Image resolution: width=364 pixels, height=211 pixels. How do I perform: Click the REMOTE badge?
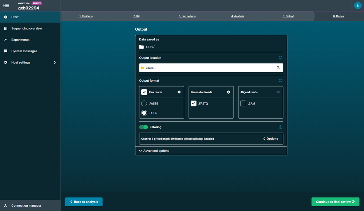pos(37,3)
